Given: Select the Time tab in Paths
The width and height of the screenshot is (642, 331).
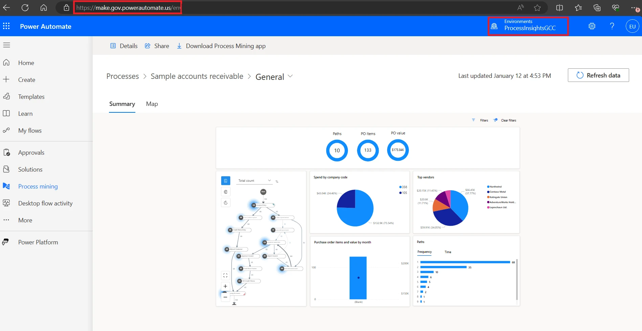Looking at the screenshot, I should (x=448, y=252).
